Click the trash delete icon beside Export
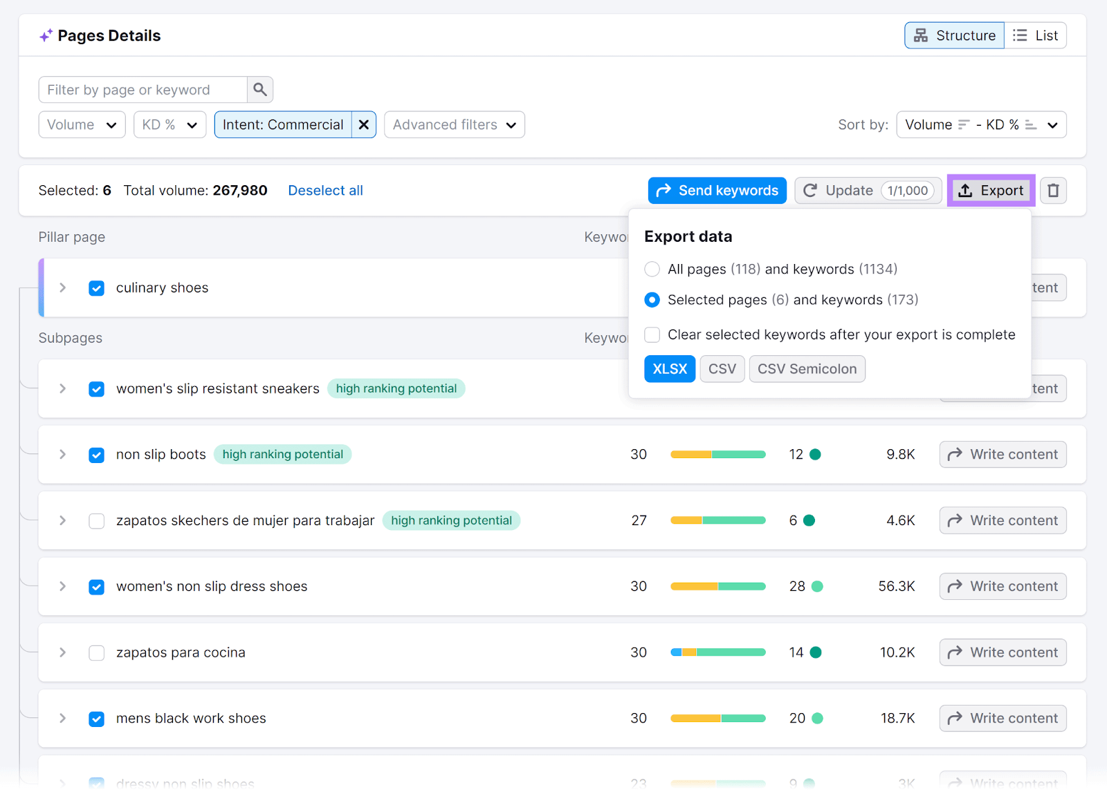1107x794 pixels. (x=1053, y=191)
